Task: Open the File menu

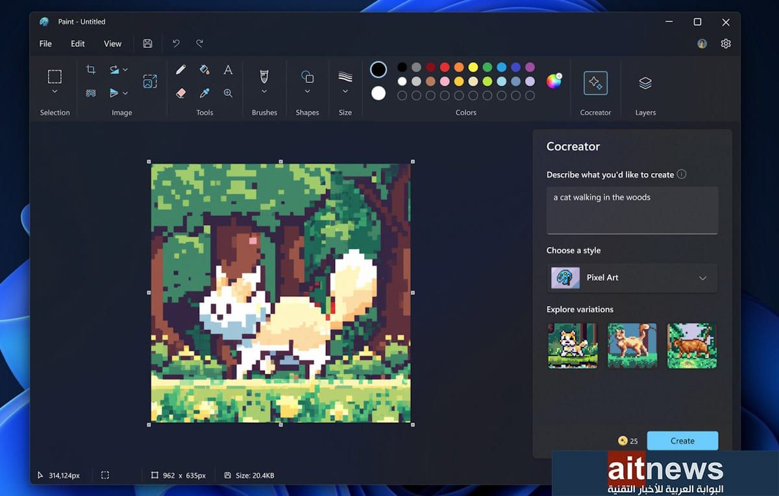Action: [45, 43]
